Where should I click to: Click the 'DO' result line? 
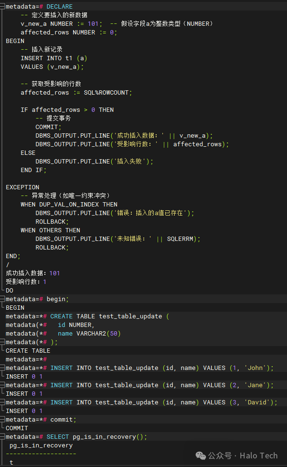point(10,291)
